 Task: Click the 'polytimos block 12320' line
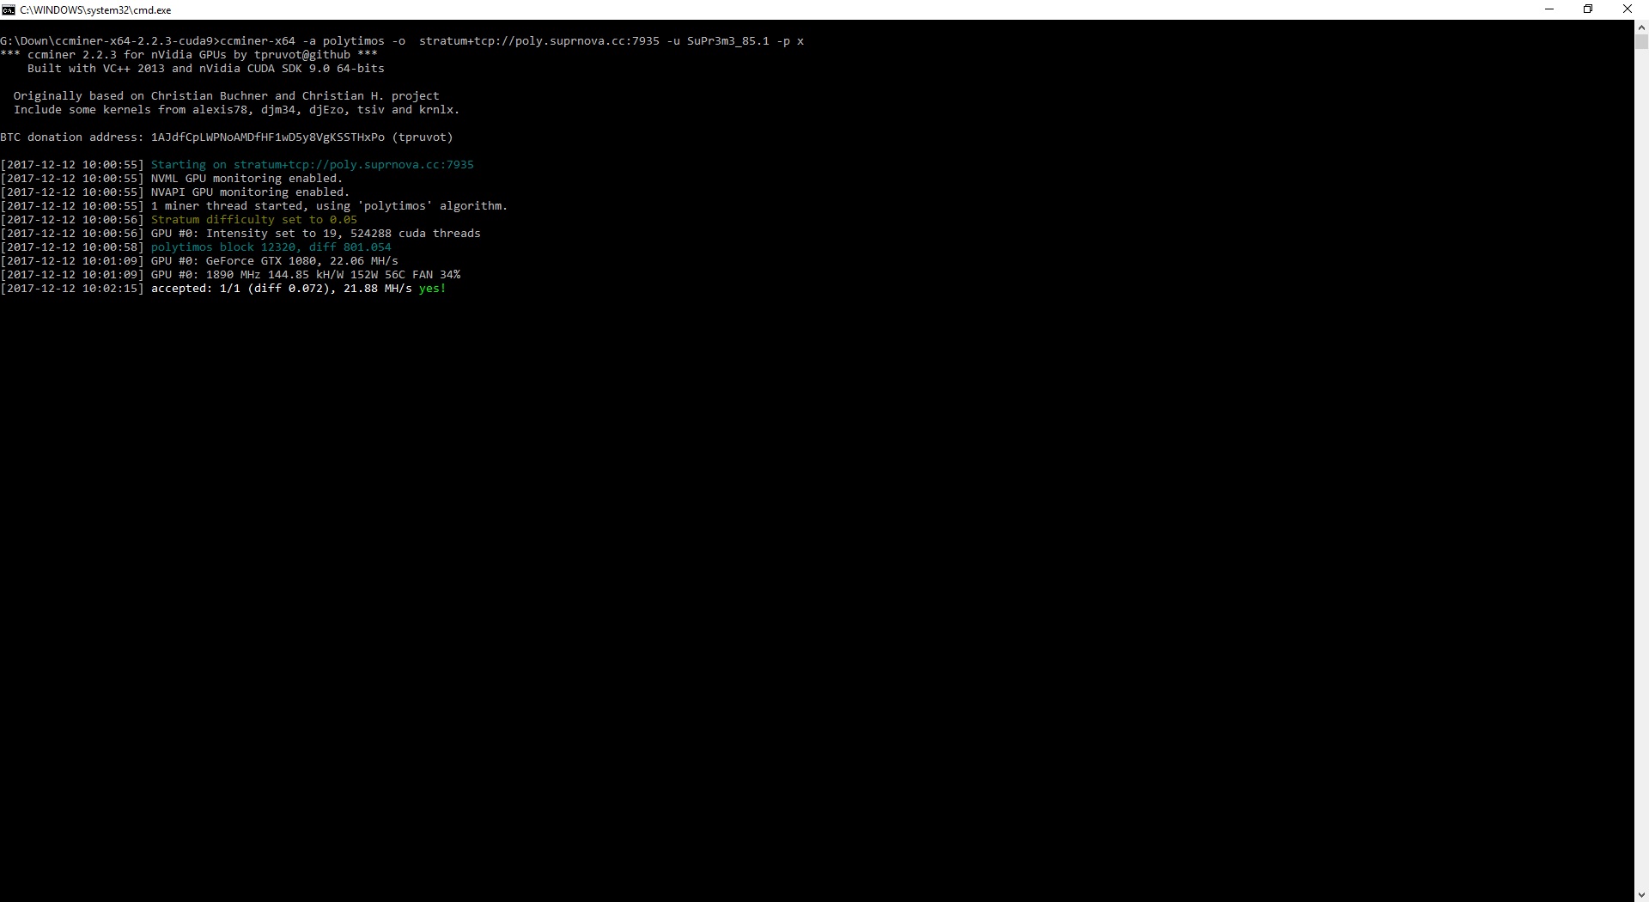pyautogui.click(x=271, y=247)
